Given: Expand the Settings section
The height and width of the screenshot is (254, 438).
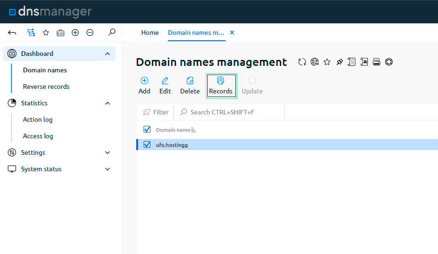Looking at the screenshot, I should (x=107, y=152).
